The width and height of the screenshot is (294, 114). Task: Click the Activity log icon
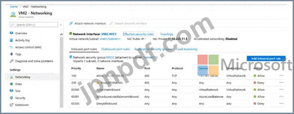[12, 40]
